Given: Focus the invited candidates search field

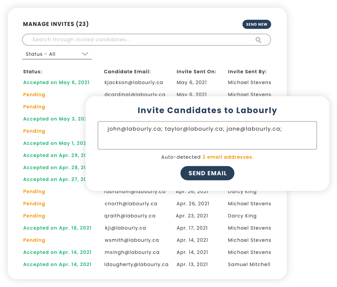Looking at the screenshot, I should pos(146,40).
